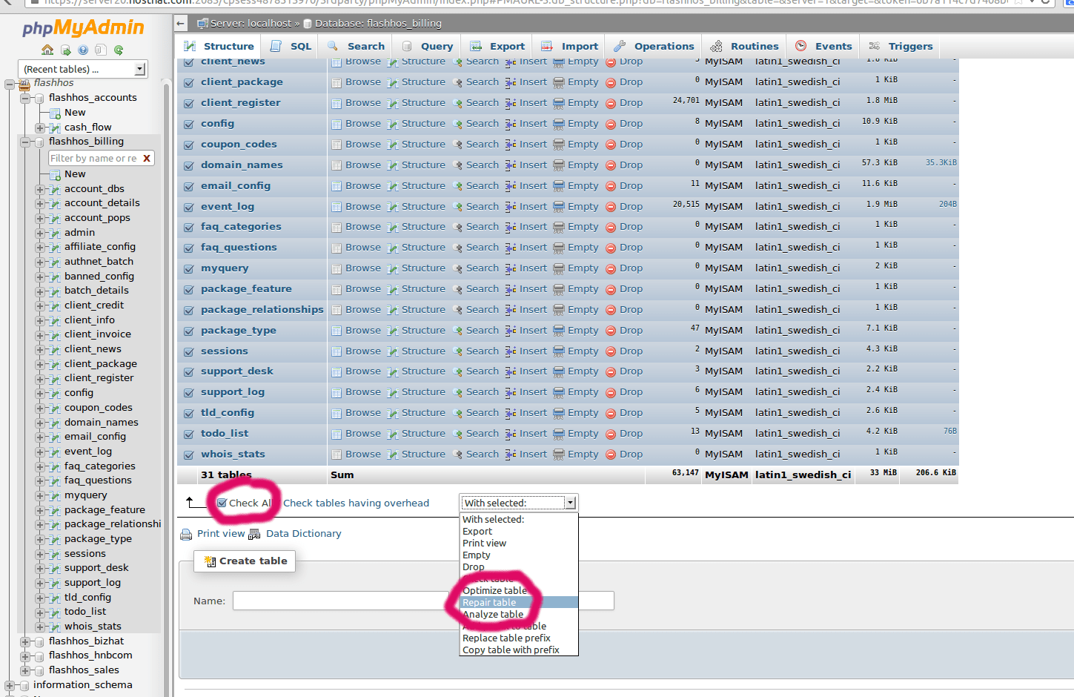Viewport: 1074px width, 697px height.
Task: Click the phpMyAdmin home icon
Action: coord(47,50)
